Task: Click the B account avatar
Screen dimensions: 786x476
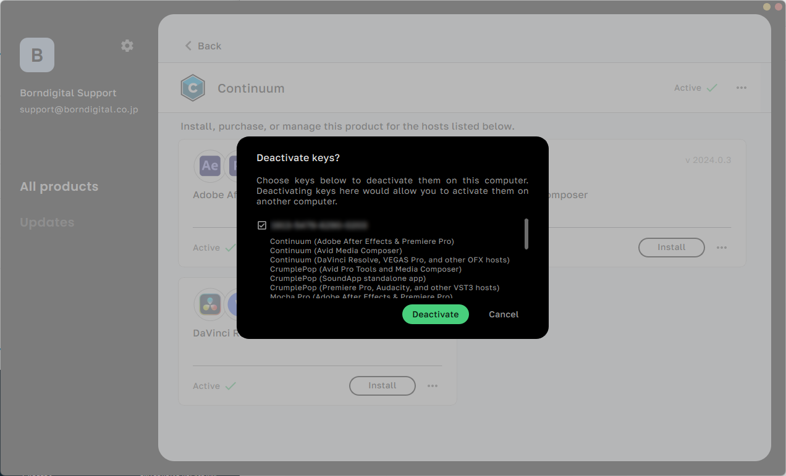Action: 37,55
